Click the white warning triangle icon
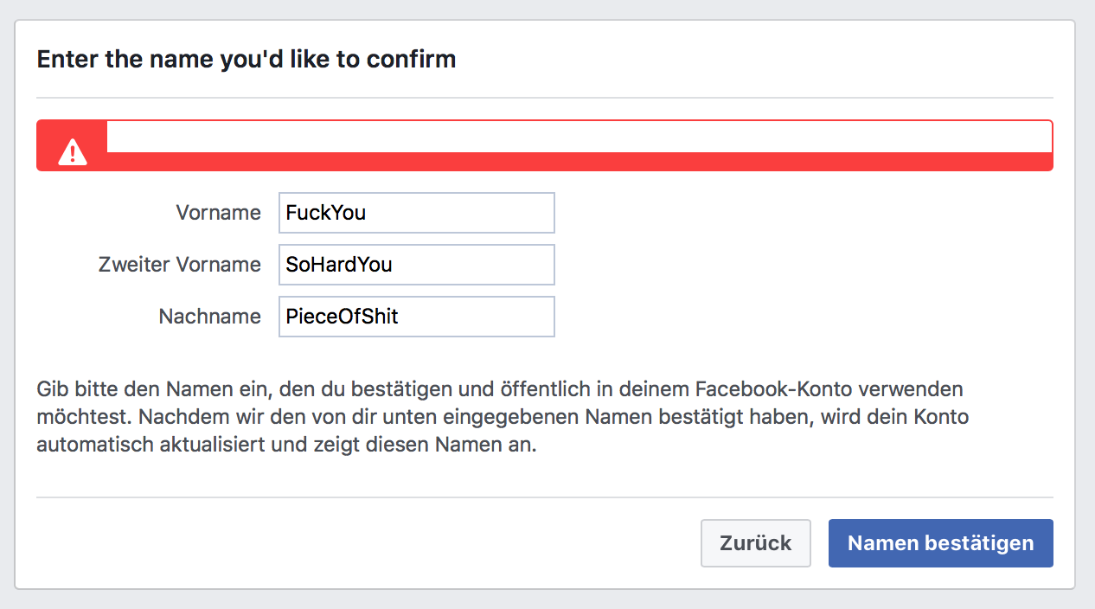 click(x=73, y=153)
